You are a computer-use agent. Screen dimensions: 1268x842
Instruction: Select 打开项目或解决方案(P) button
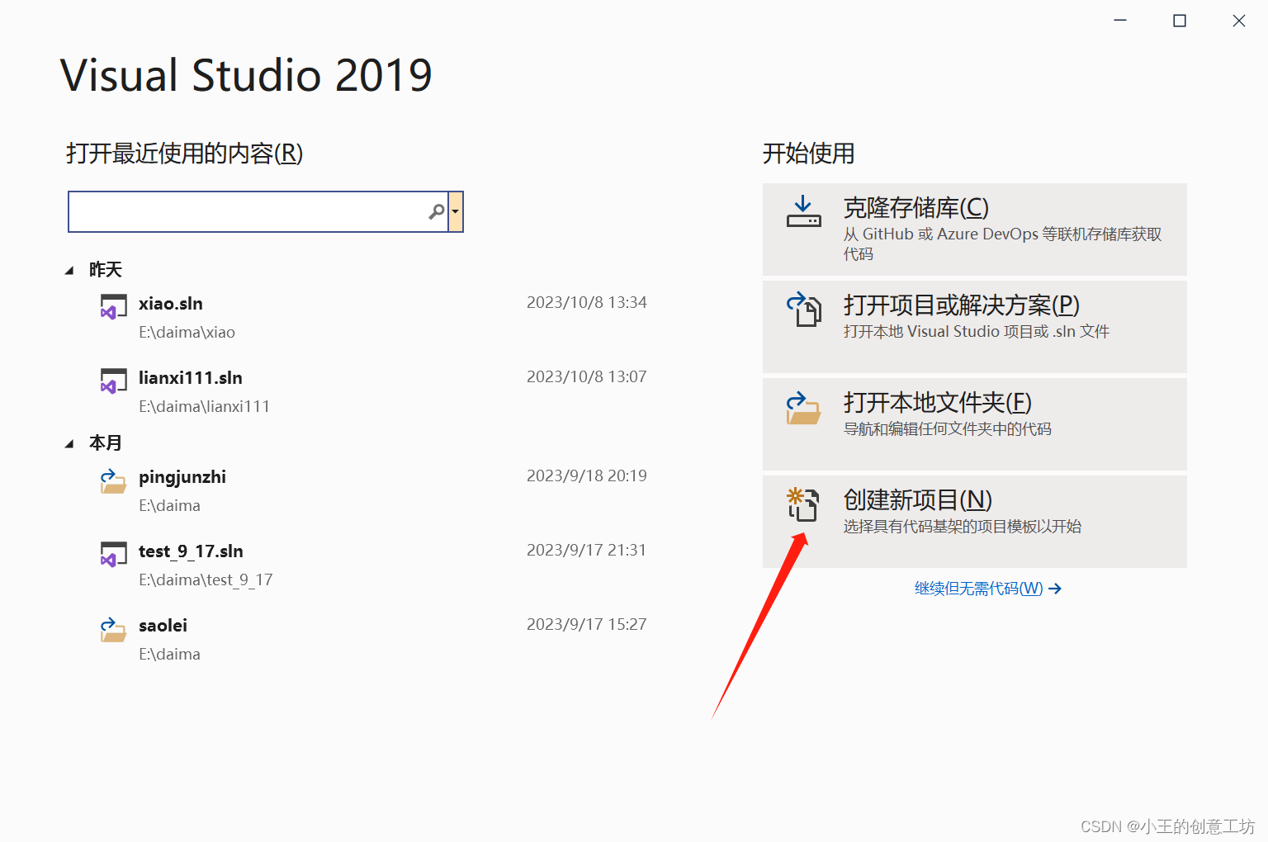point(975,327)
